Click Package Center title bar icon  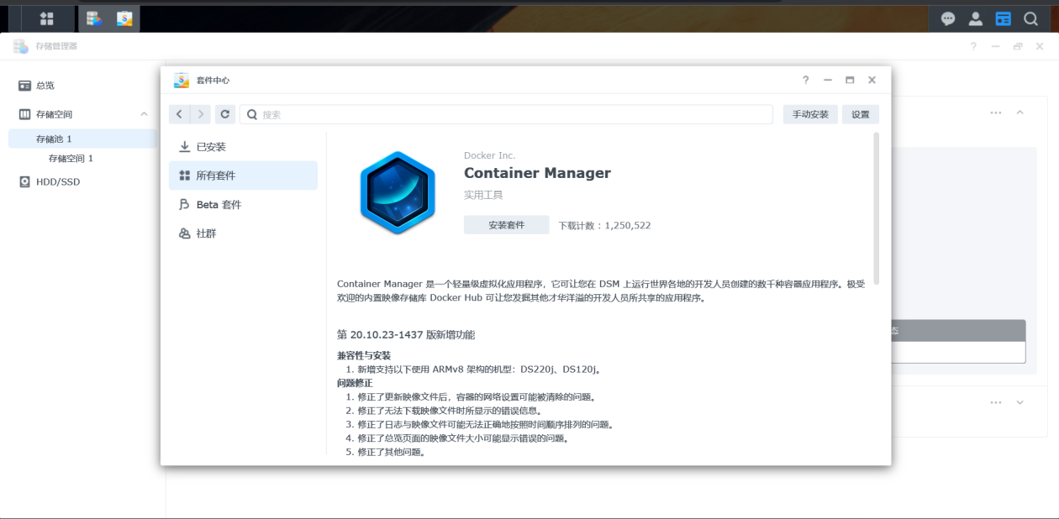[182, 80]
